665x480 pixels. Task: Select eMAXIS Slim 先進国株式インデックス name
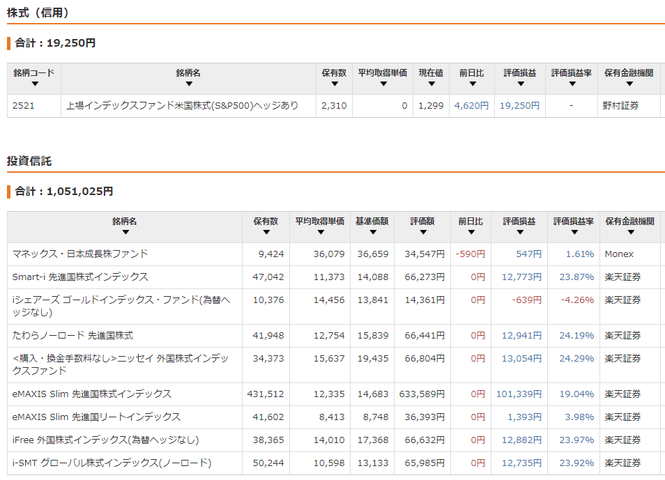(92, 394)
